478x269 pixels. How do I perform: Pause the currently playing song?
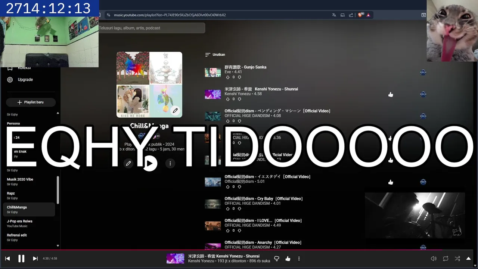point(21,258)
